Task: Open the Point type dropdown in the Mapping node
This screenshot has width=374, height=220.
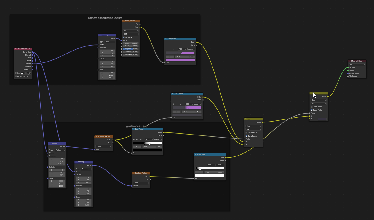Action: point(110,42)
